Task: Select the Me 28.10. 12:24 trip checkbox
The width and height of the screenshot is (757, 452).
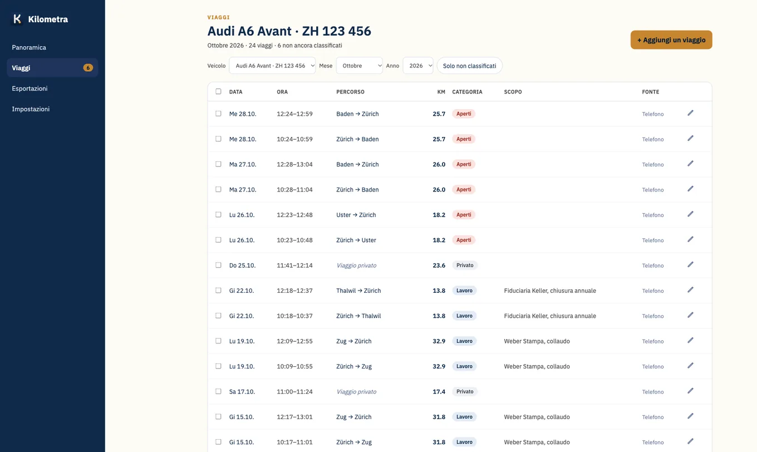Action: pos(218,114)
